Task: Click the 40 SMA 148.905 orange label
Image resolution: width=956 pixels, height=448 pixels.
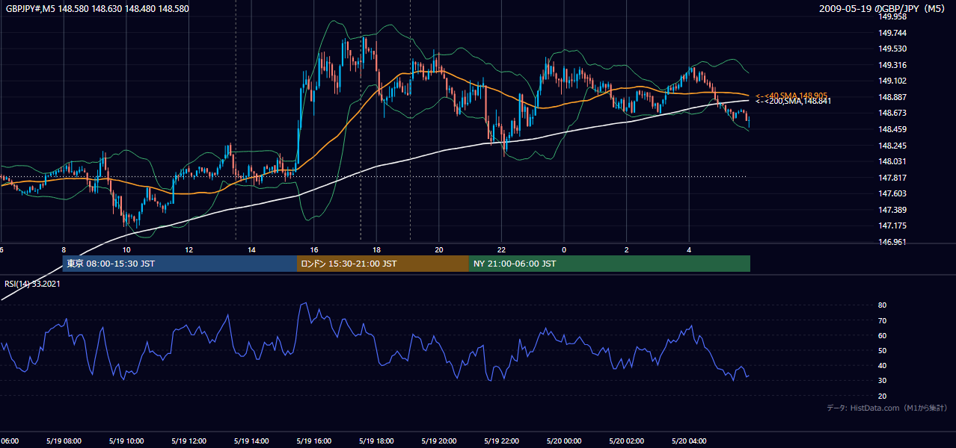Action: 791,96
